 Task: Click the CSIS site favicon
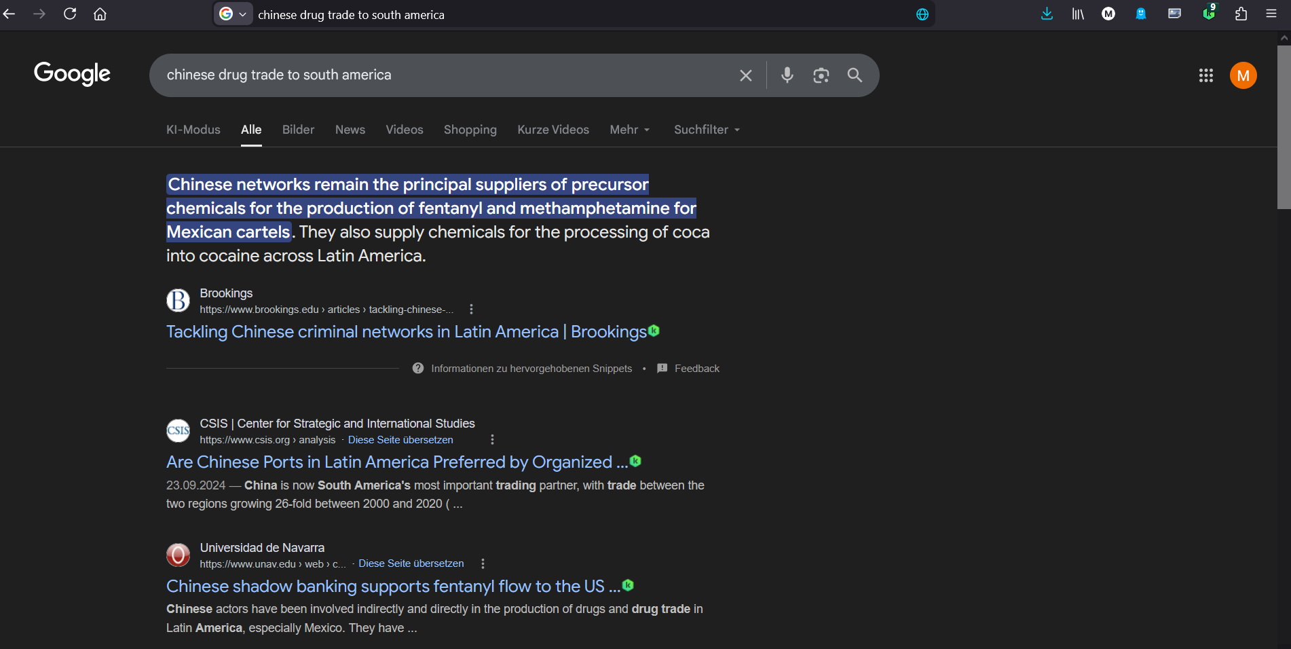point(178,430)
